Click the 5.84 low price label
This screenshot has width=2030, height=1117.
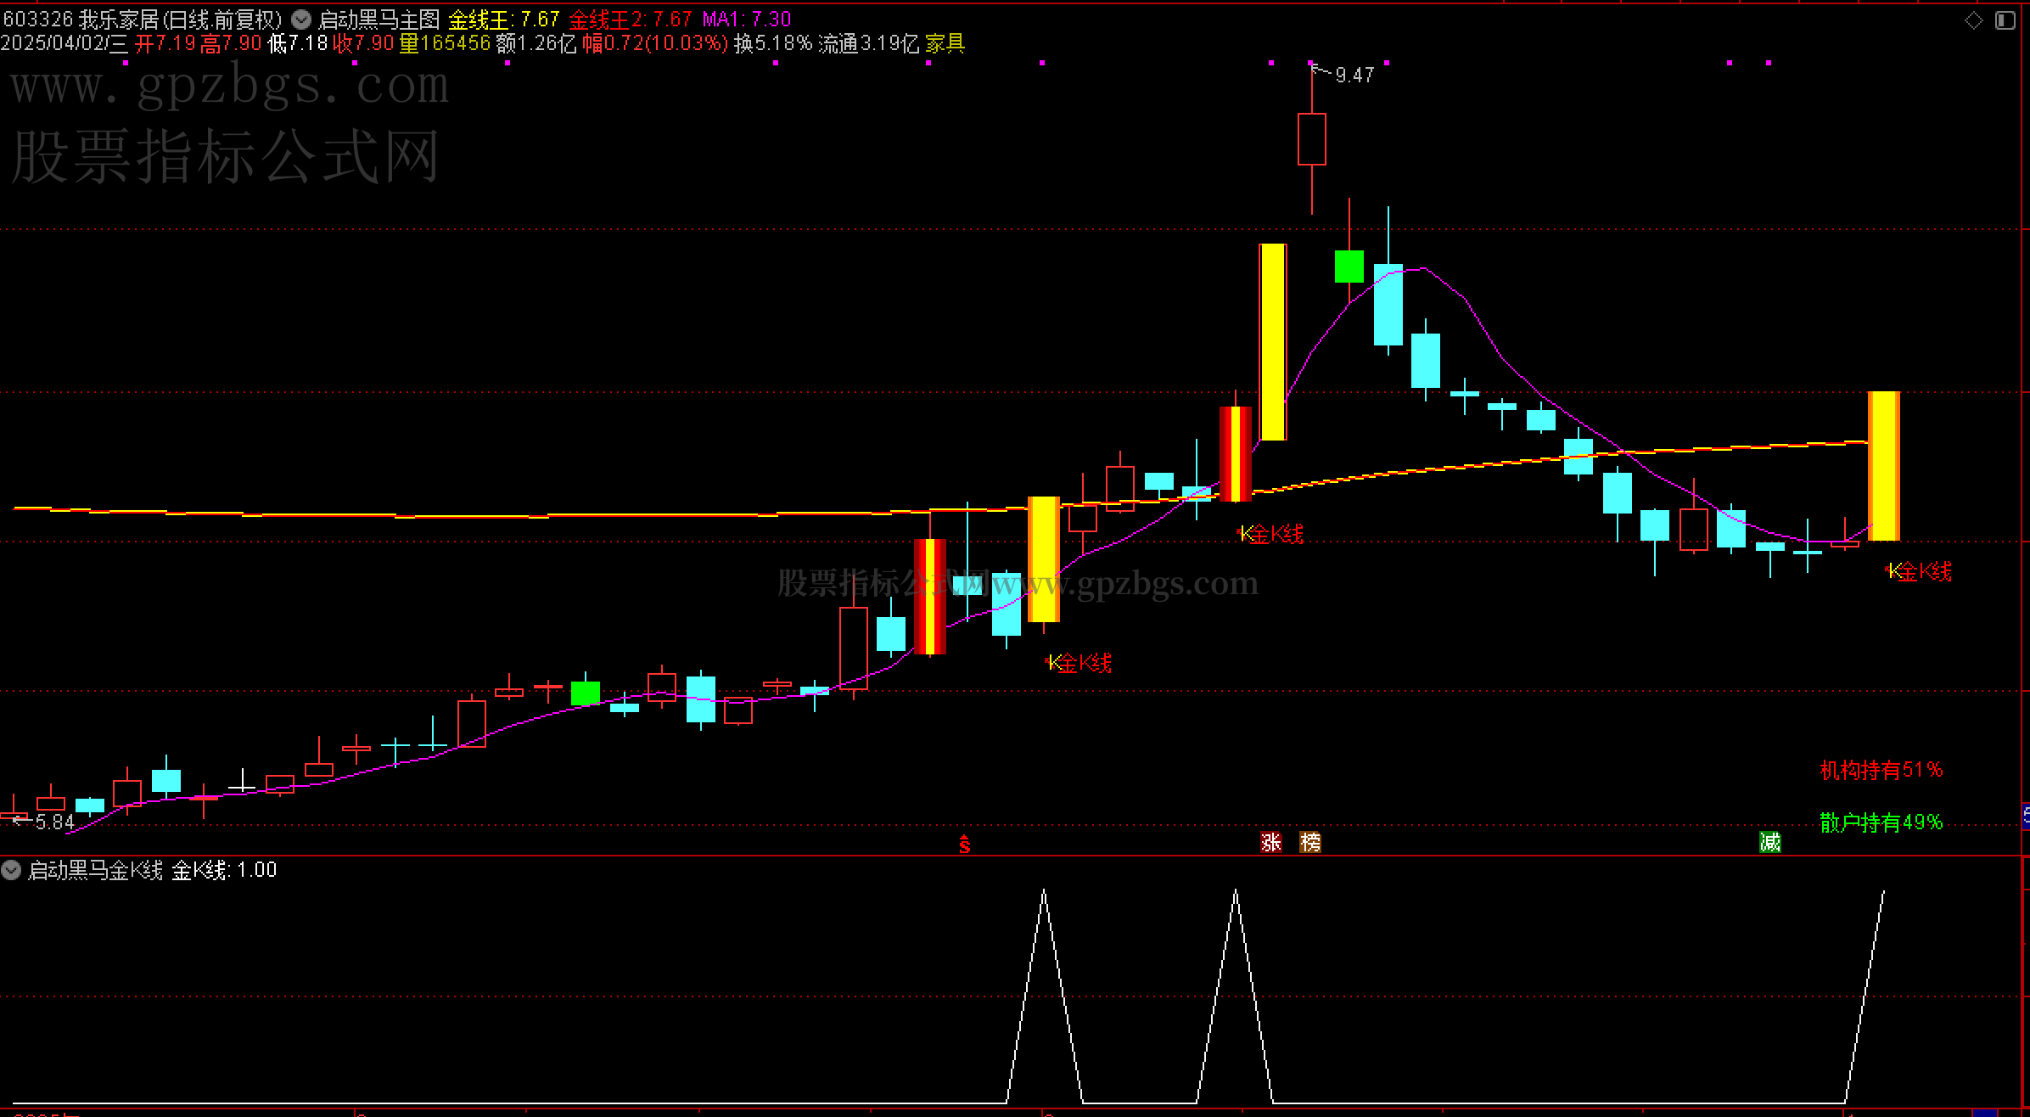click(55, 822)
